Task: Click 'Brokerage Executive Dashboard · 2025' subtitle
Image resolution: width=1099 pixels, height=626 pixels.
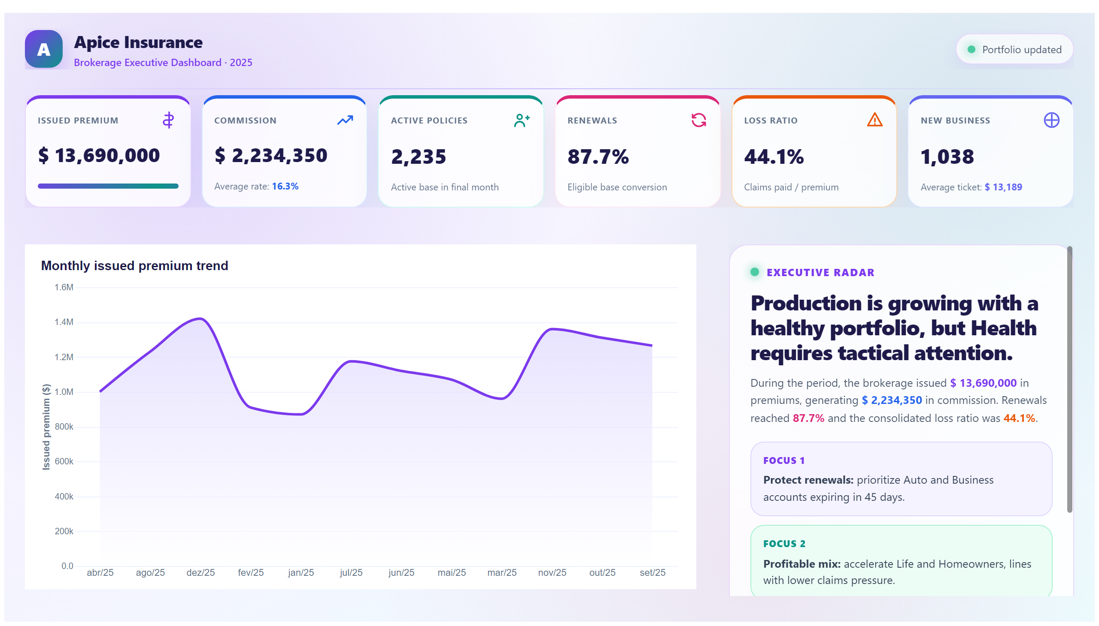Action: click(x=163, y=62)
